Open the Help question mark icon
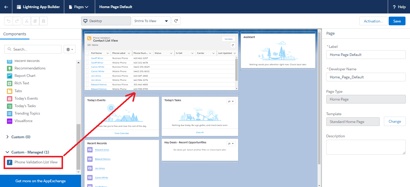This screenshot has height=187, width=410. [394, 7]
